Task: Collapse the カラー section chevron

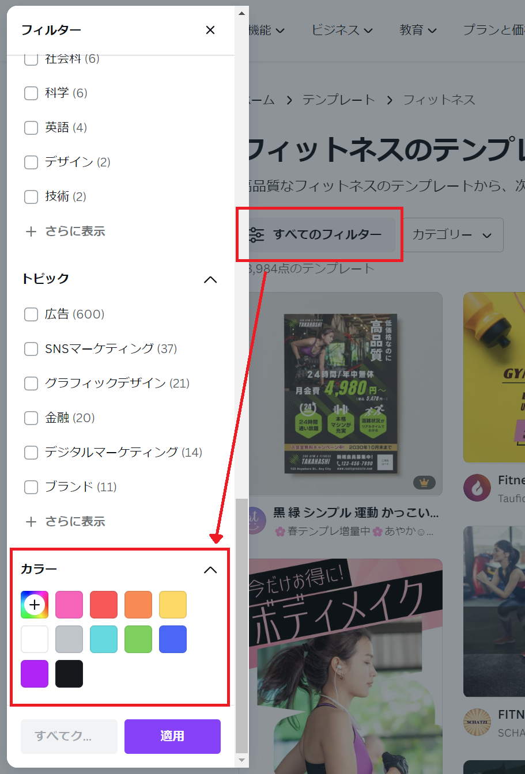Action: [210, 570]
